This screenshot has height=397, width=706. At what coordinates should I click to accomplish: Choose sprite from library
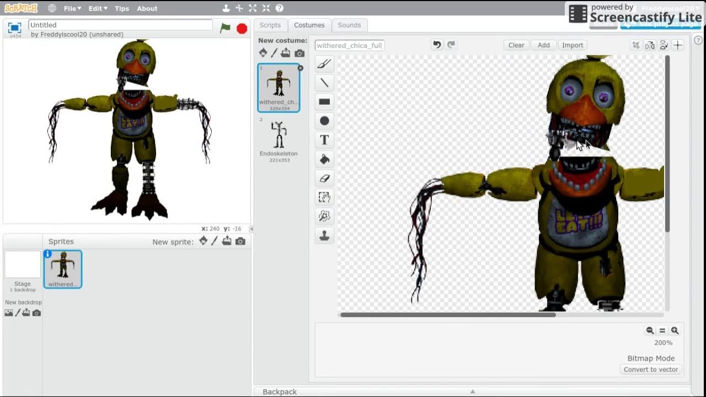204,241
